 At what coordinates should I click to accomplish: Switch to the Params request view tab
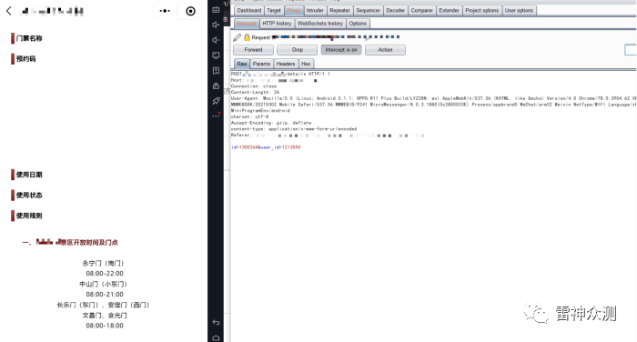click(x=261, y=64)
